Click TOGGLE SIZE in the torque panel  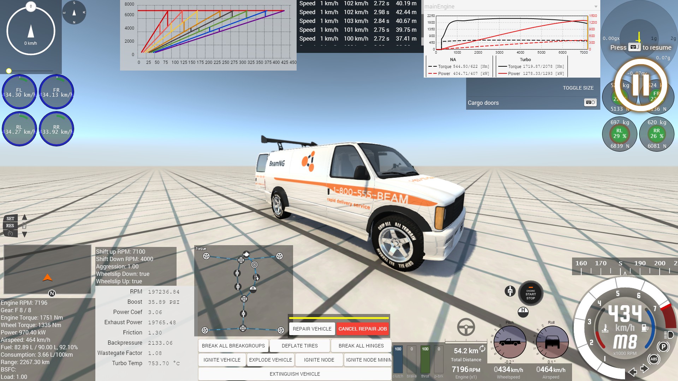(x=578, y=88)
